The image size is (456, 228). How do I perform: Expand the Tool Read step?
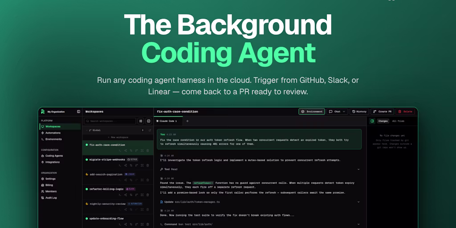coord(358,169)
